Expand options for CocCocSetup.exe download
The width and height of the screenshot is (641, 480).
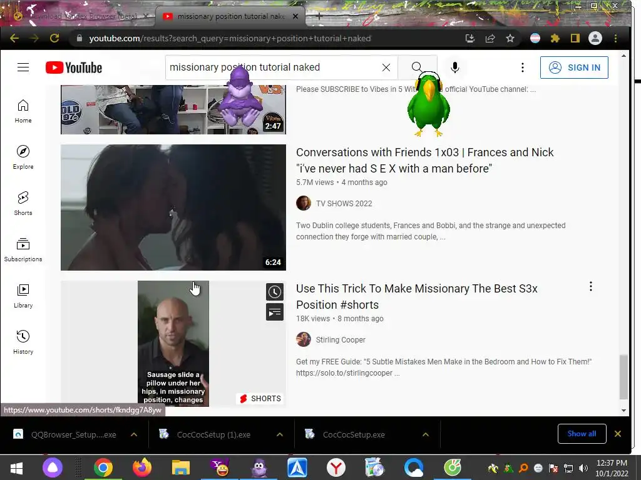click(426, 435)
